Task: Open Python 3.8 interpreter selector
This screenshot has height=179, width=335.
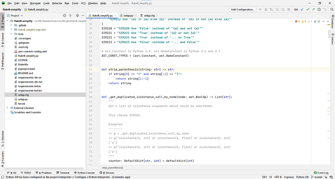Action: [302, 177]
